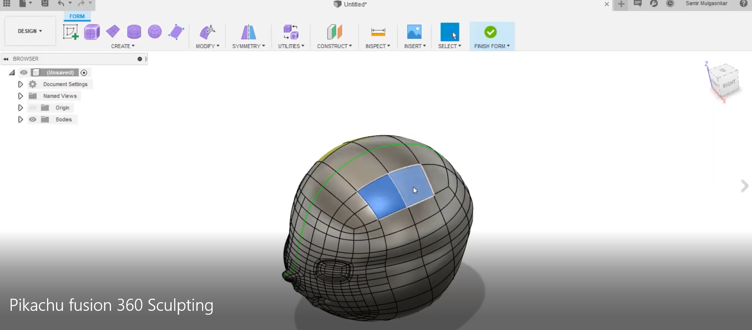Viewport: 752px width, 330px height.
Task: Collapse the Unsaved root tree node
Action: [x=12, y=72]
